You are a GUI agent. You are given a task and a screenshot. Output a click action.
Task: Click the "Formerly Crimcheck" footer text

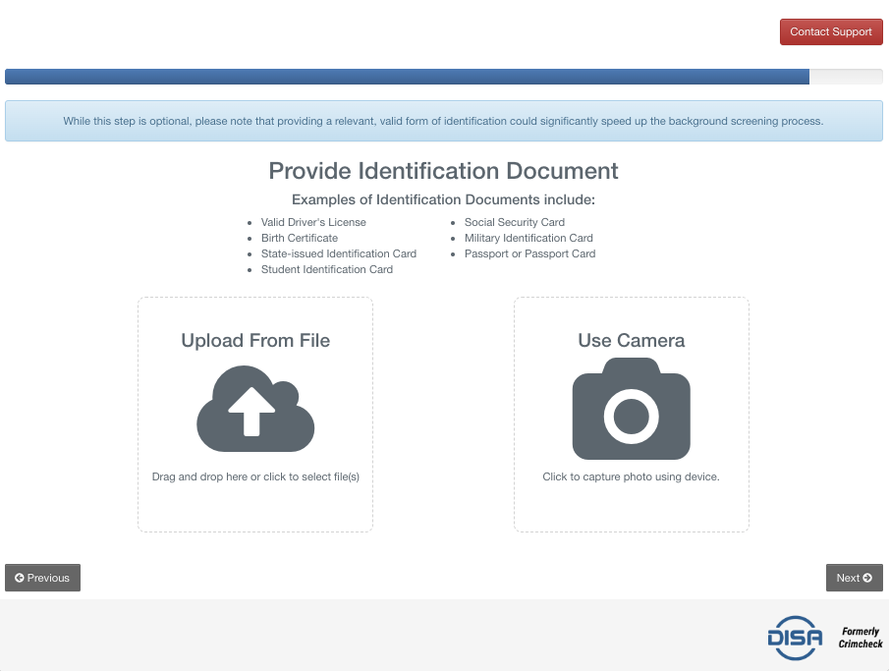pyautogui.click(x=860, y=638)
